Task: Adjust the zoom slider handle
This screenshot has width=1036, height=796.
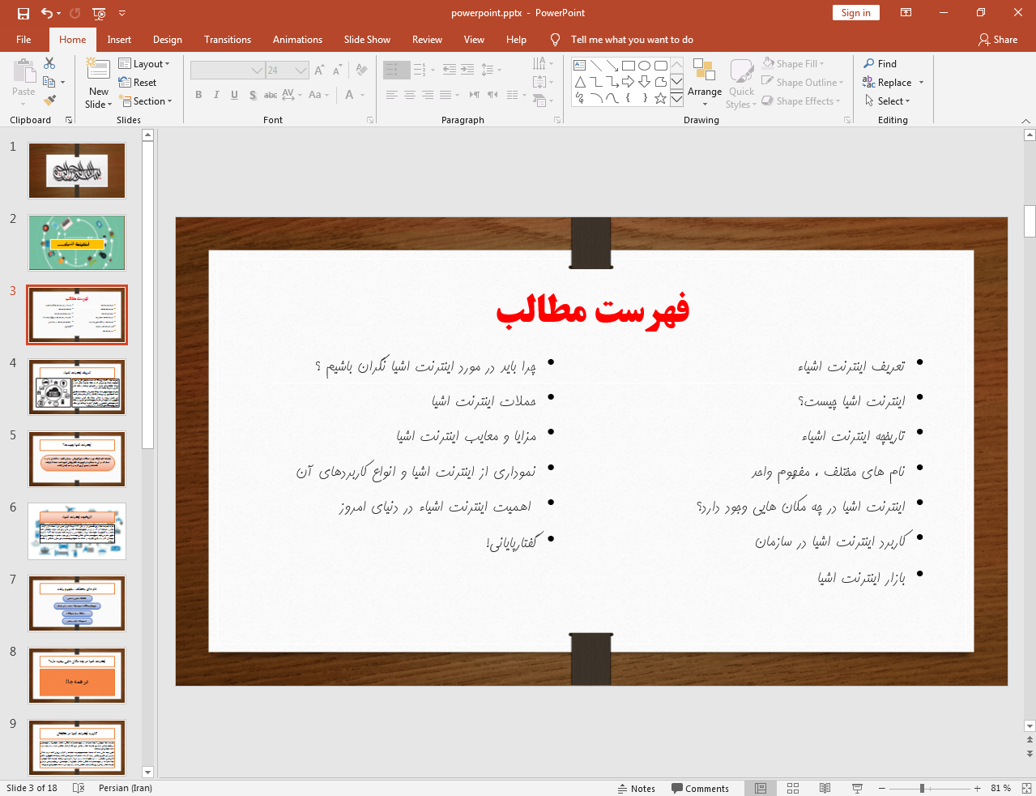Action: (x=922, y=788)
